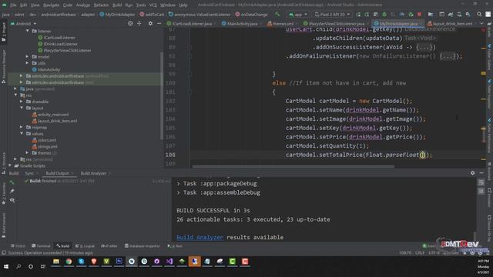Image resolution: width=493 pixels, height=277 pixels.
Task: Open Windows Start menu
Action: pyautogui.click(x=6, y=266)
